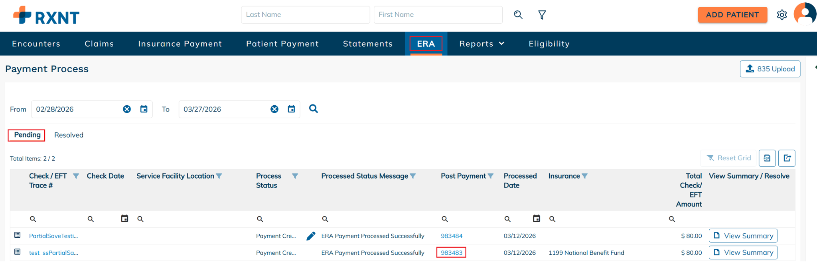Run the date range search
817x264 pixels.
[x=314, y=109]
